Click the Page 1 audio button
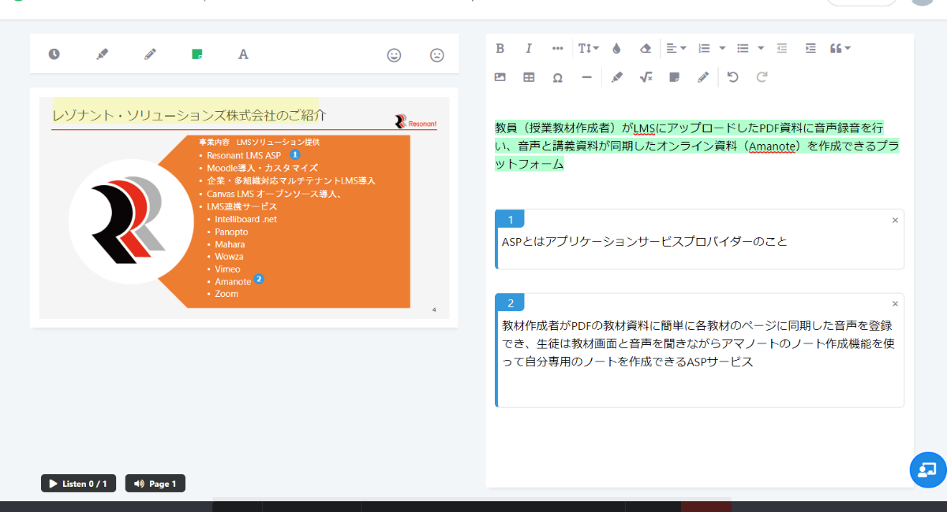The width and height of the screenshot is (947, 512). (x=155, y=484)
